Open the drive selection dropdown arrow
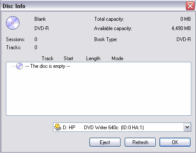The width and height of the screenshot is (196, 153). coord(187,127)
